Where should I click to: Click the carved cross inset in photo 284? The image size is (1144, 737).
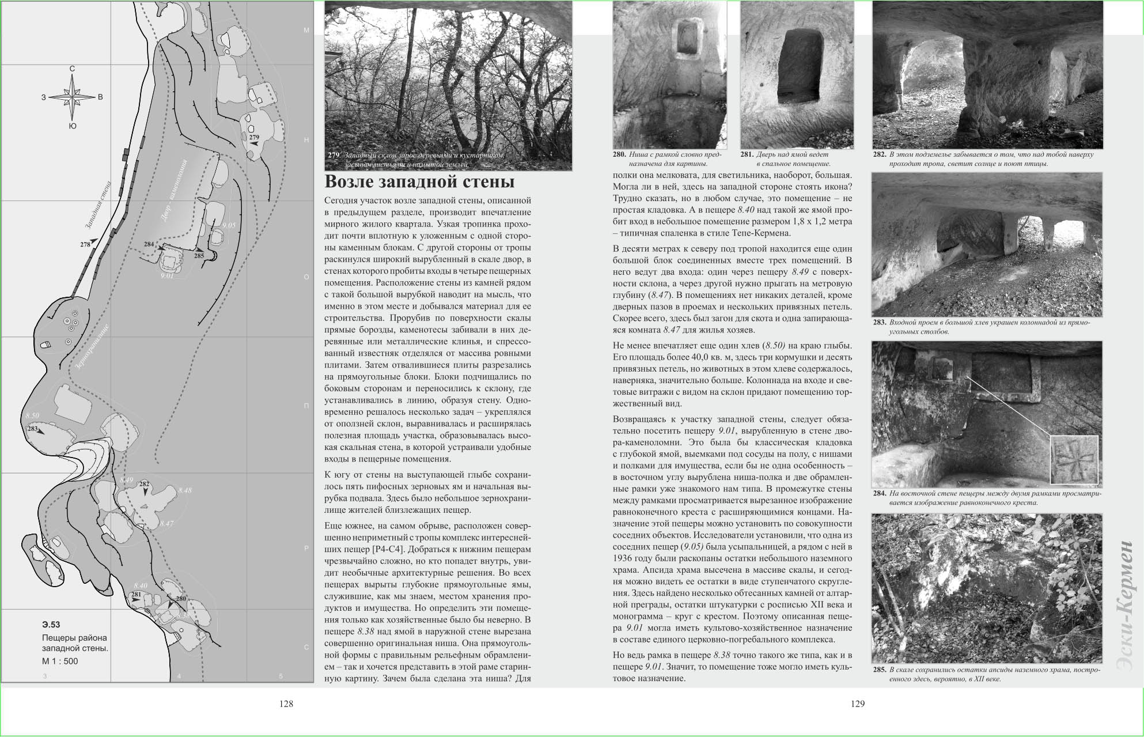1074,460
